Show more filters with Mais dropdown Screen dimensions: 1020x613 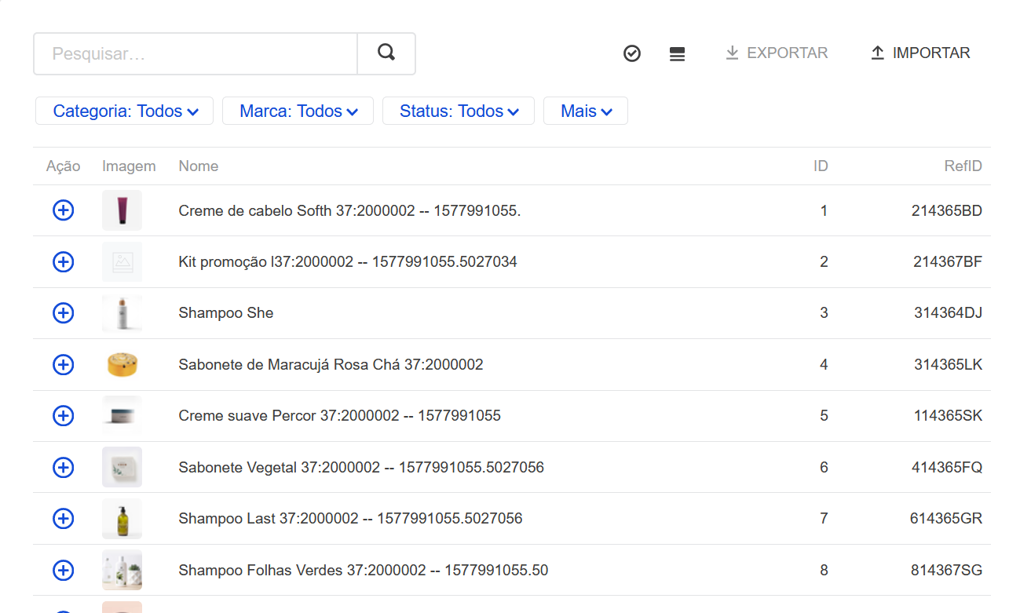[585, 111]
